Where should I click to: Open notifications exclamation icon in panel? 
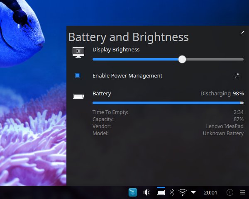[229, 192]
